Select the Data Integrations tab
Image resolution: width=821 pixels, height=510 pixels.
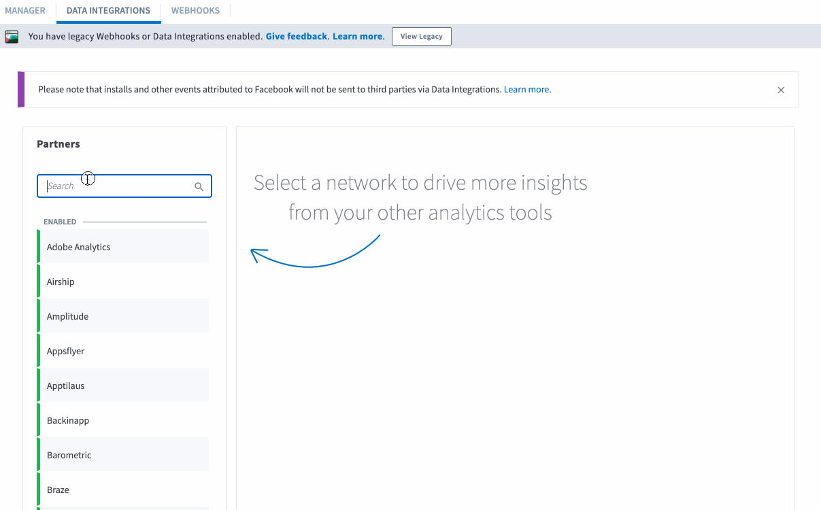coord(108,11)
